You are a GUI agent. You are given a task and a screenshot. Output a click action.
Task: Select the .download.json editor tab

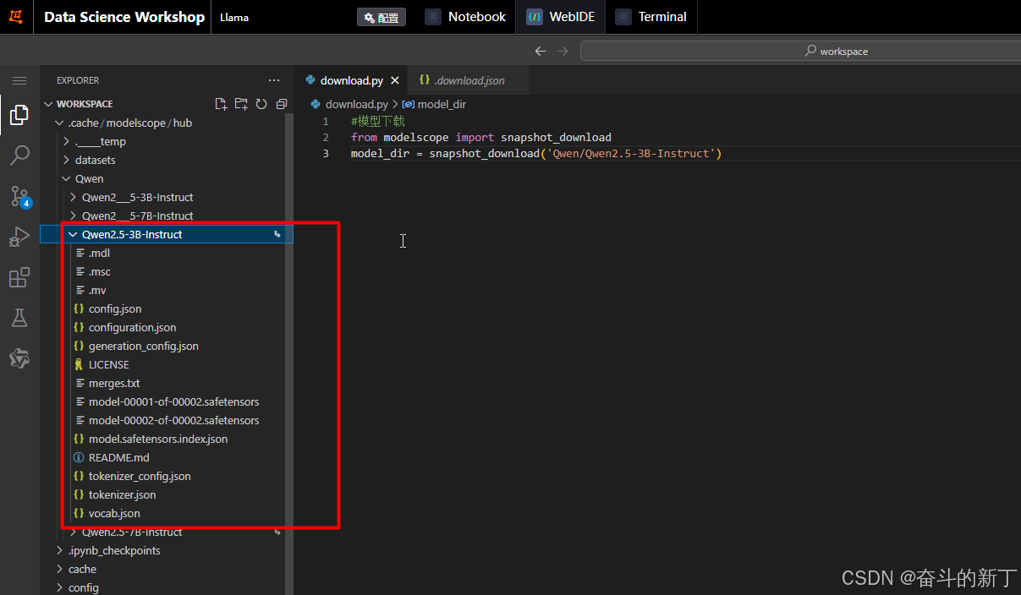click(x=469, y=80)
